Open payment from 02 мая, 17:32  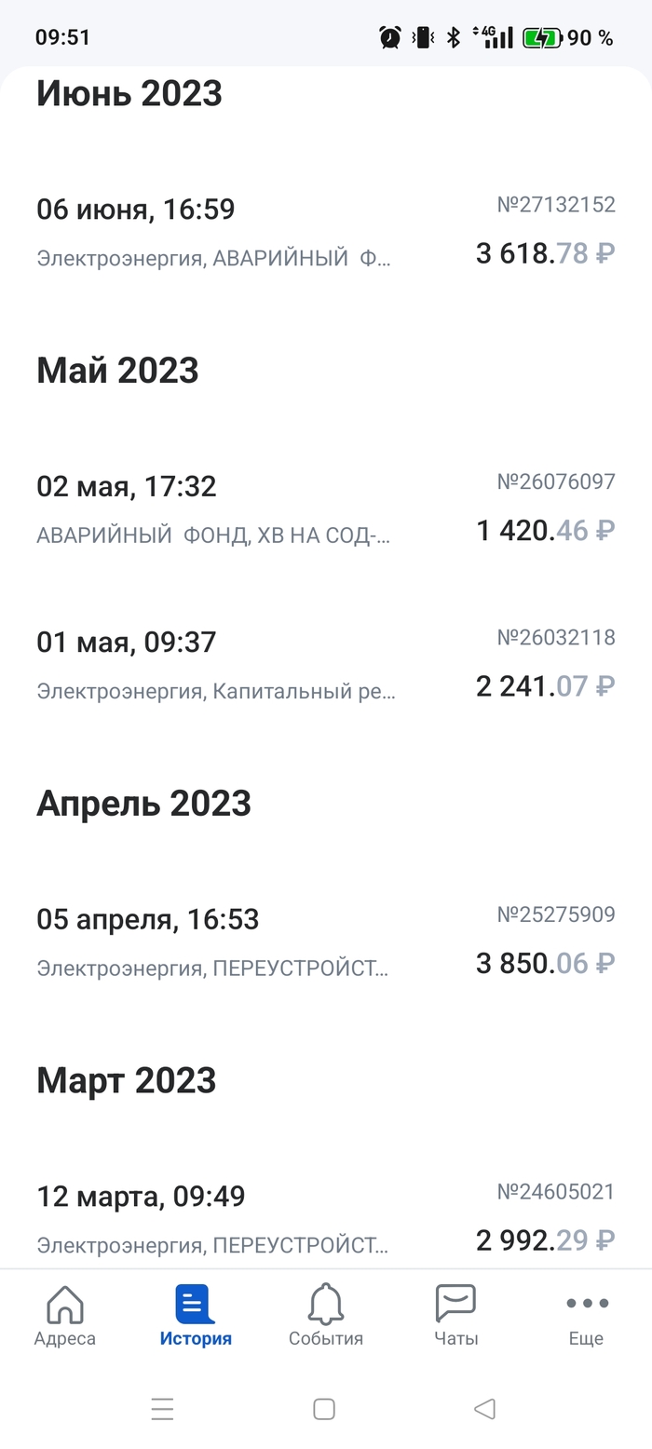point(127,486)
